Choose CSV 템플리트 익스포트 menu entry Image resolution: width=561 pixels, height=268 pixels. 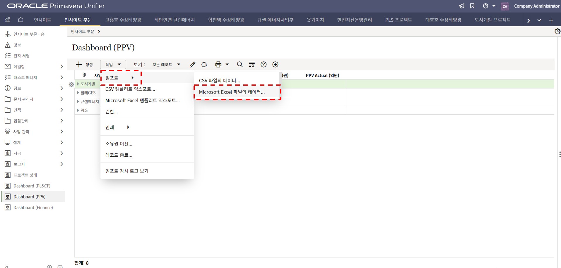click(130, 89)
